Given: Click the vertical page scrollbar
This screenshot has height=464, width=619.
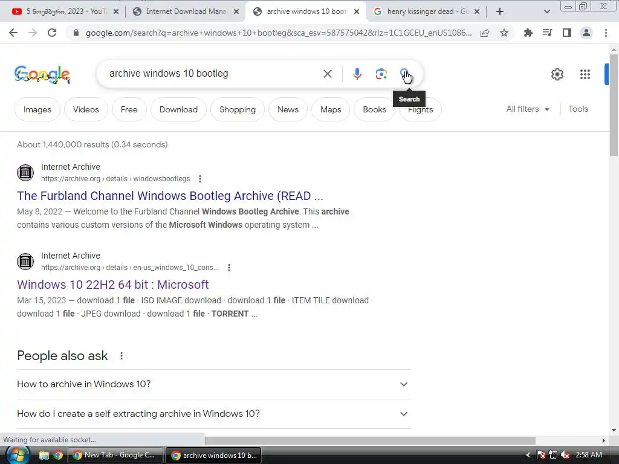Looking at the screenshot, I should click(614, 105).
